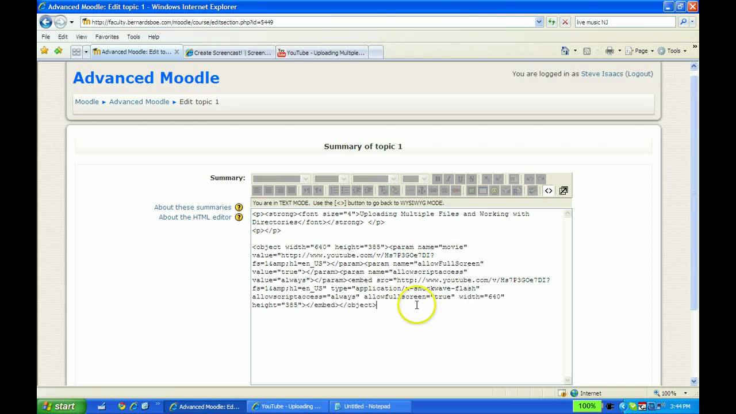Screen dimensions: 736x414
Task: Open the Steve Isaacs profile link
Action: (602, 74)
